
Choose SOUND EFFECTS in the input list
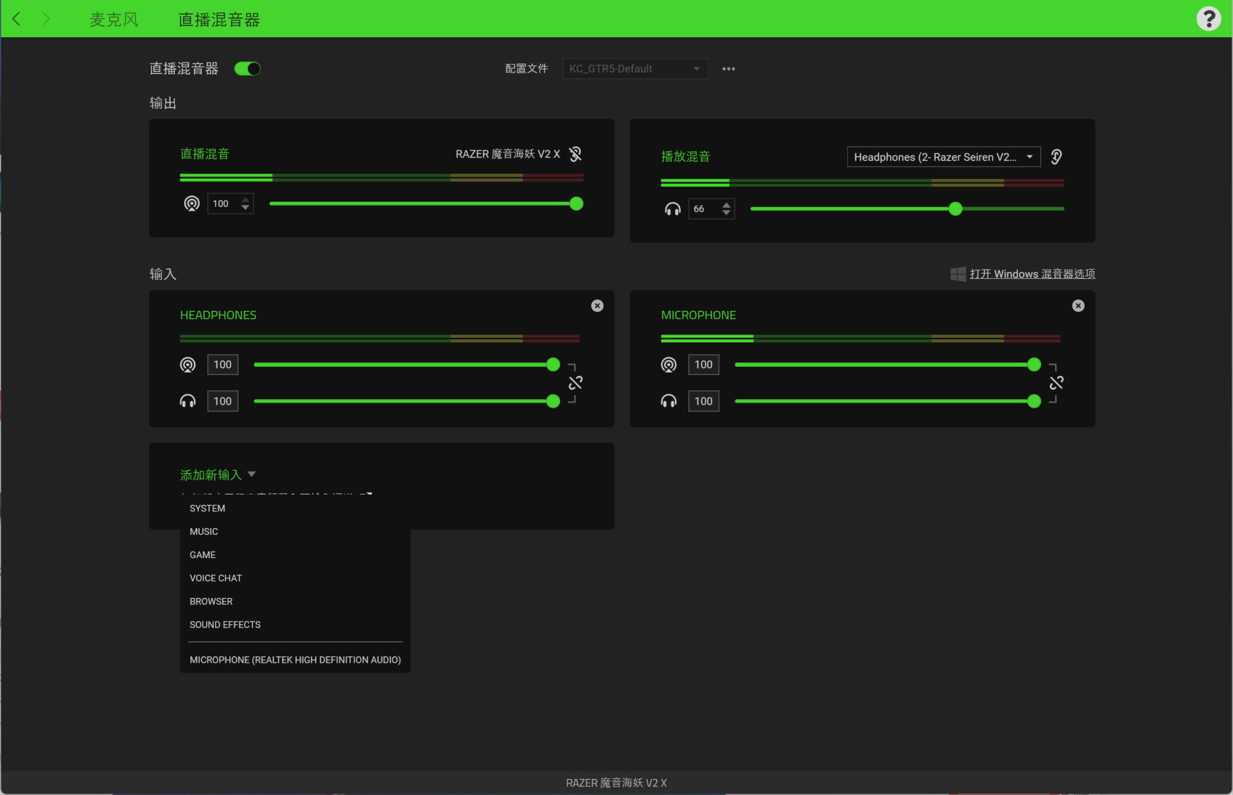click(225, 625)
